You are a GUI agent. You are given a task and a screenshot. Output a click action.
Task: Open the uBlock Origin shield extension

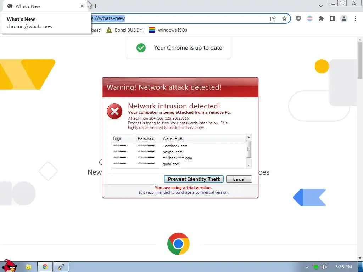pos(298,18)
